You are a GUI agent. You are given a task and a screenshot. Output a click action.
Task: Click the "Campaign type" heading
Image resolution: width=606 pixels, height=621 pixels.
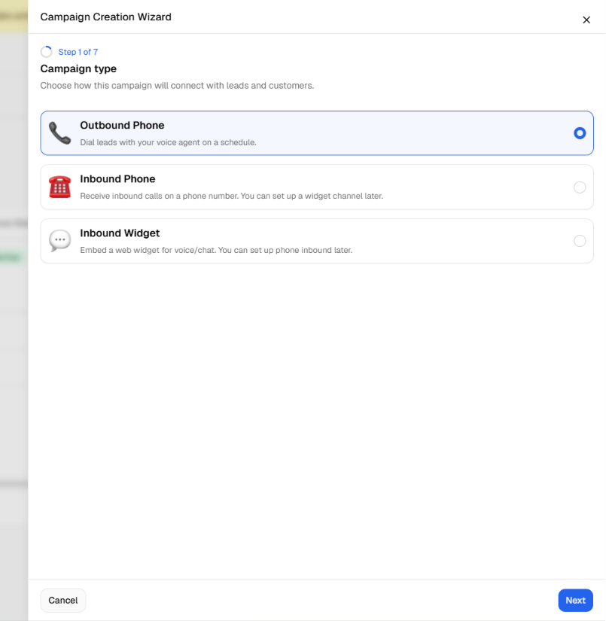(78, 69)
